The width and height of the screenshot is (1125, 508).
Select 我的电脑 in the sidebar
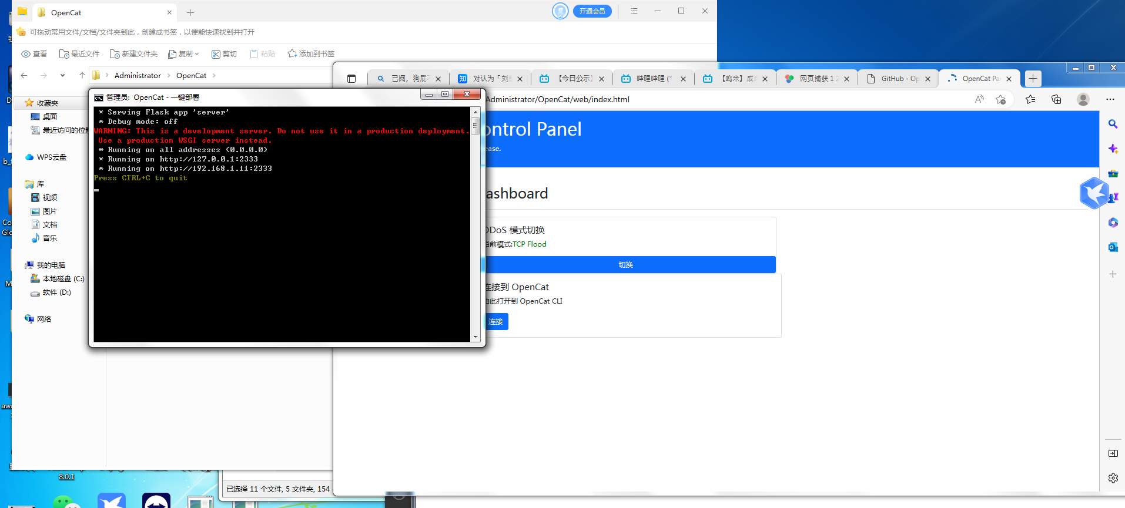coord(51,265)
